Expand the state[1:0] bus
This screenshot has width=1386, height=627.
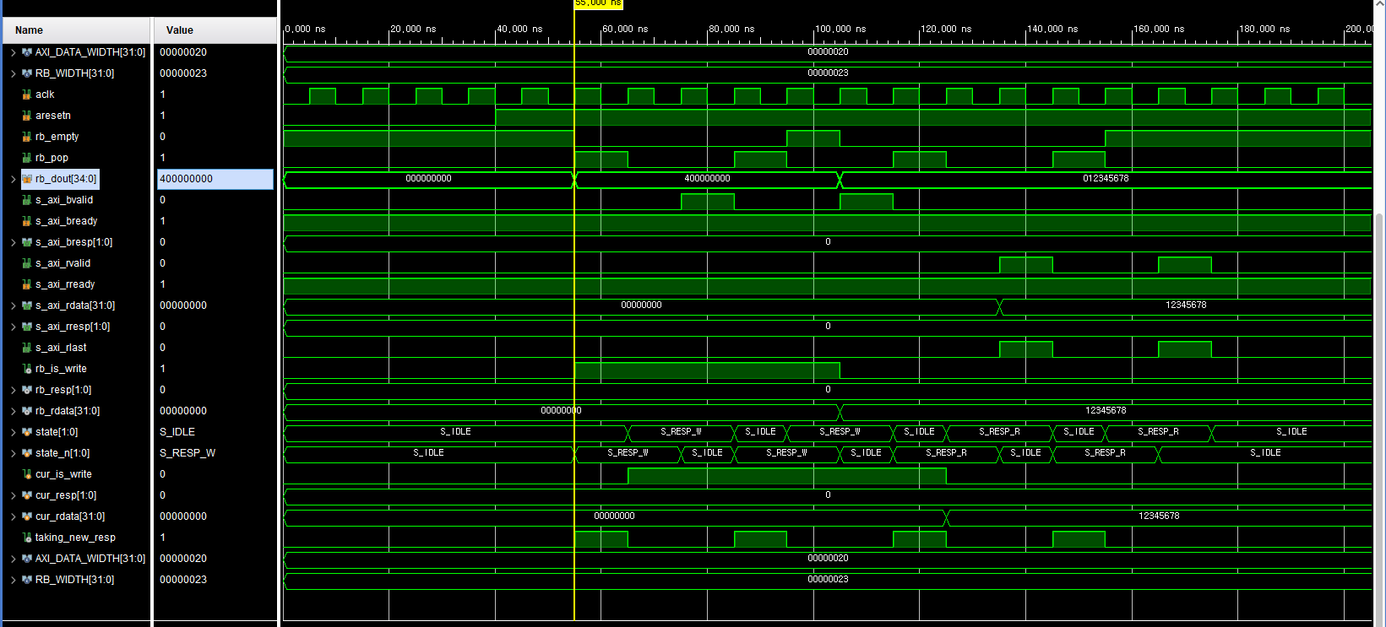click(13, 432)
